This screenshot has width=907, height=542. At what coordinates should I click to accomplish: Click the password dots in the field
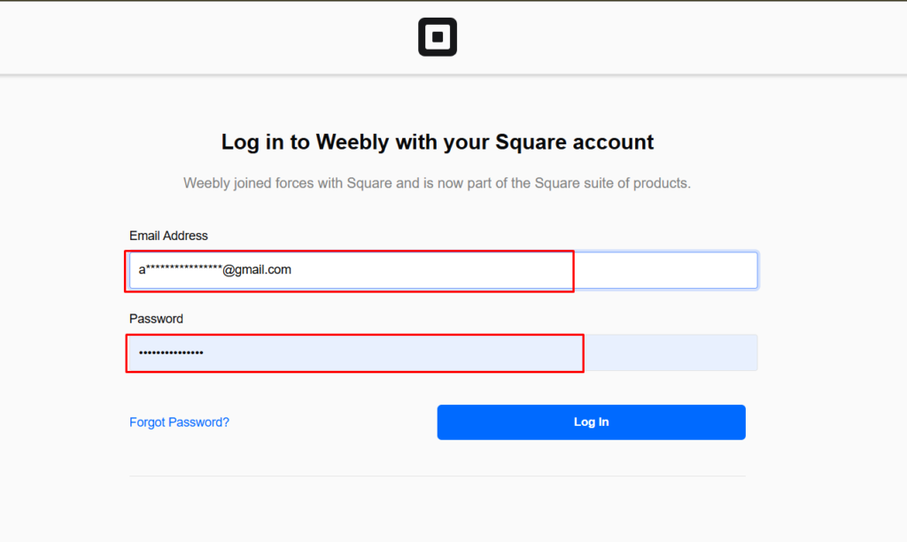(x=171, y=352)
